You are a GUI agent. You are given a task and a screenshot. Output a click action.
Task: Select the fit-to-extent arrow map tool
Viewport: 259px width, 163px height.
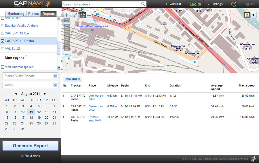pyautogui.click(x=75, y=15)
